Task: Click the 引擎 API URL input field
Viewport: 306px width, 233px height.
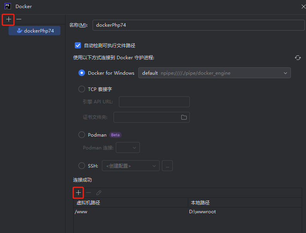Action: [x=154, y=102]
